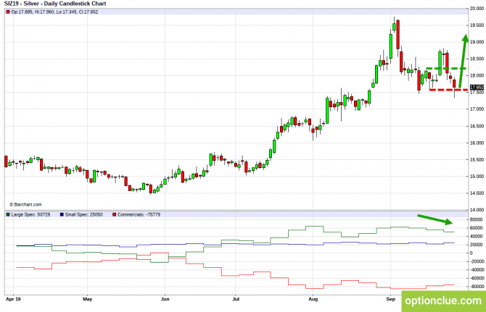Click the 20.000 price axis label
The height and width of the screenshot is (312, 486).
pos(477,9)
